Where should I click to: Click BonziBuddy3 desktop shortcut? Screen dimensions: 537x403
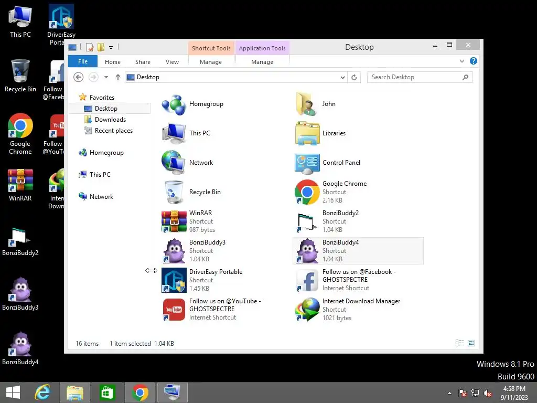[20, 294]
